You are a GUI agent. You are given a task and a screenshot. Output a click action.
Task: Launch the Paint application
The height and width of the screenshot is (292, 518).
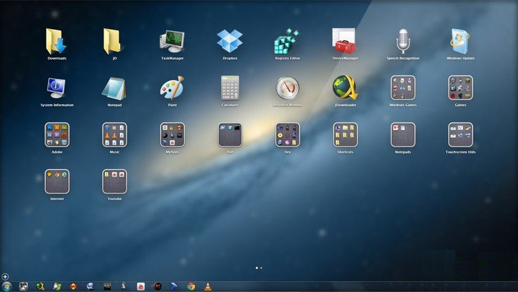(x=172, y=88)
